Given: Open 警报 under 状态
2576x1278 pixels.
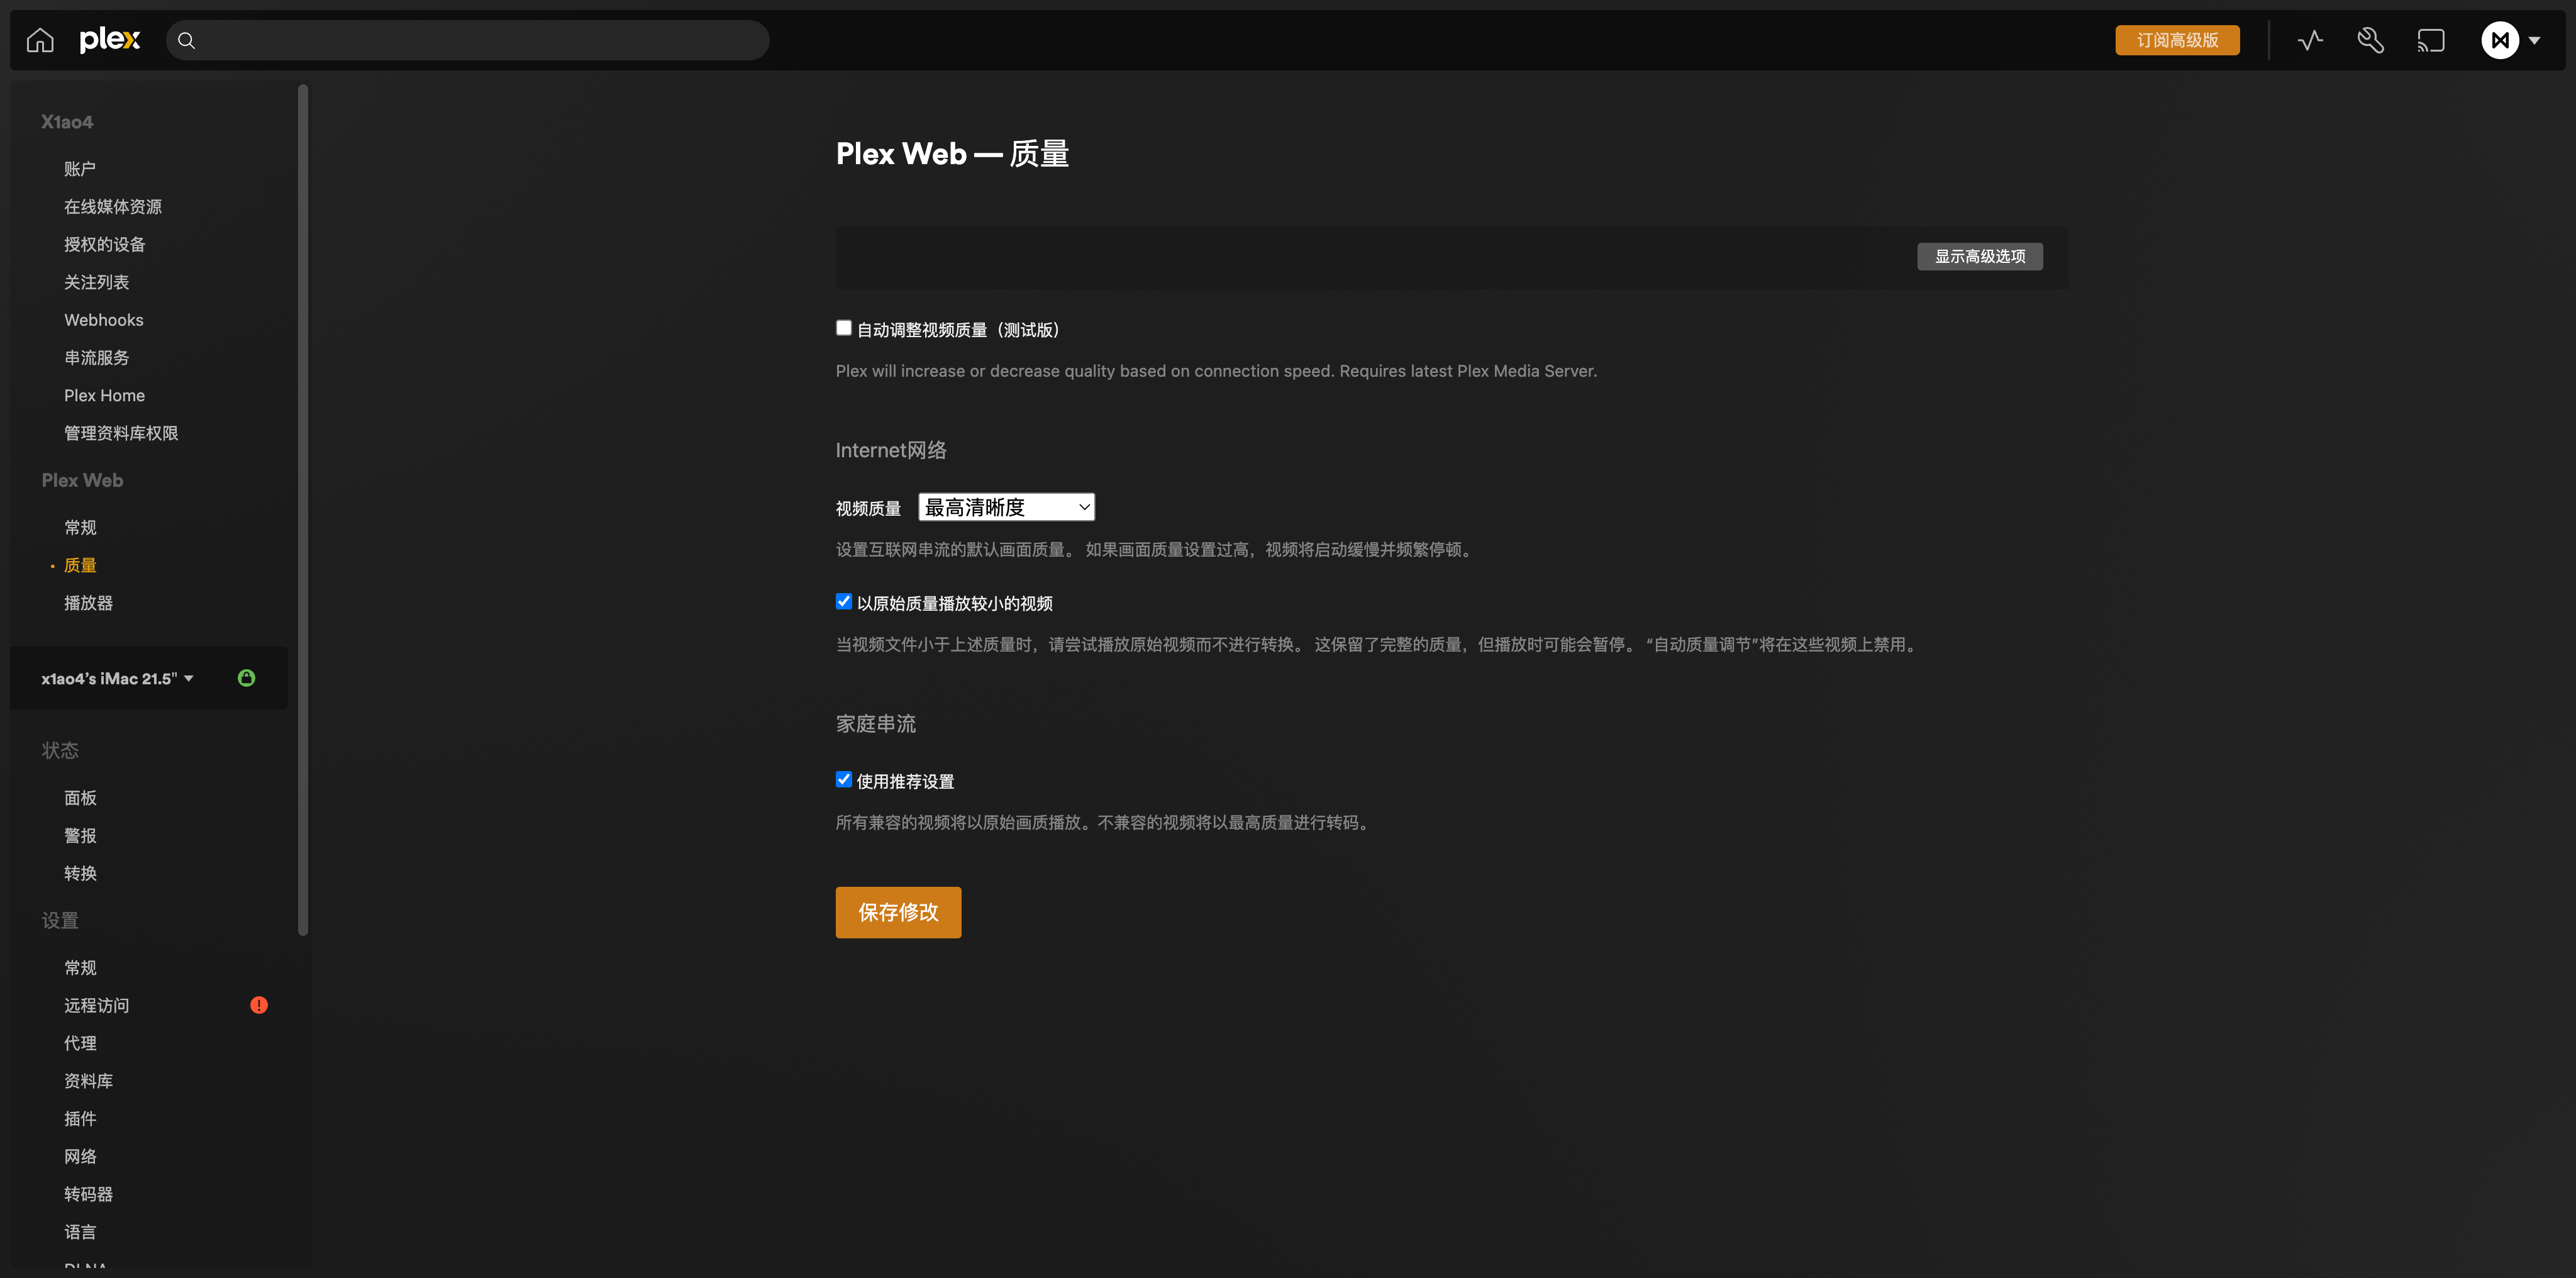Looking at the screenshot, I should 80,836.
